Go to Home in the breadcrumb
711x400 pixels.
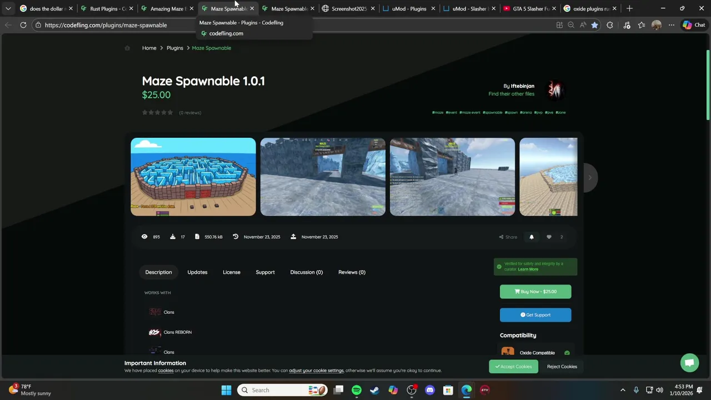[149, 48]
